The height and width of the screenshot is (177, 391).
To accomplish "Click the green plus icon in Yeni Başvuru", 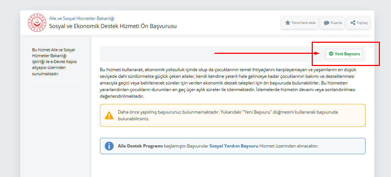I will coord(331,54).
